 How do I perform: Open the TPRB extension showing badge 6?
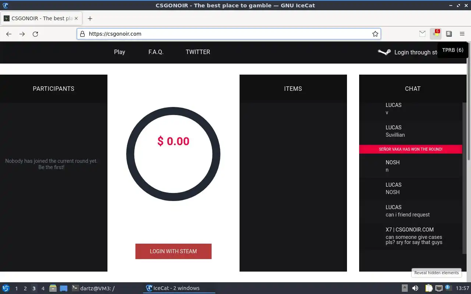(x=436, y=33)
